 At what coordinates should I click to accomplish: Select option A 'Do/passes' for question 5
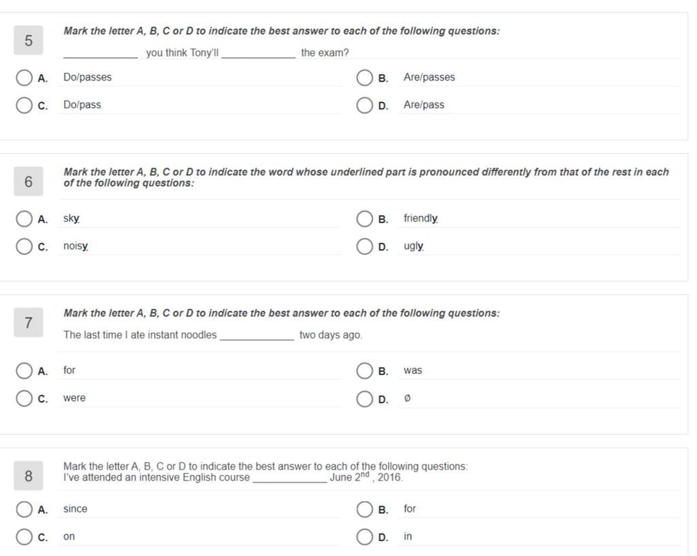(24, 78)
